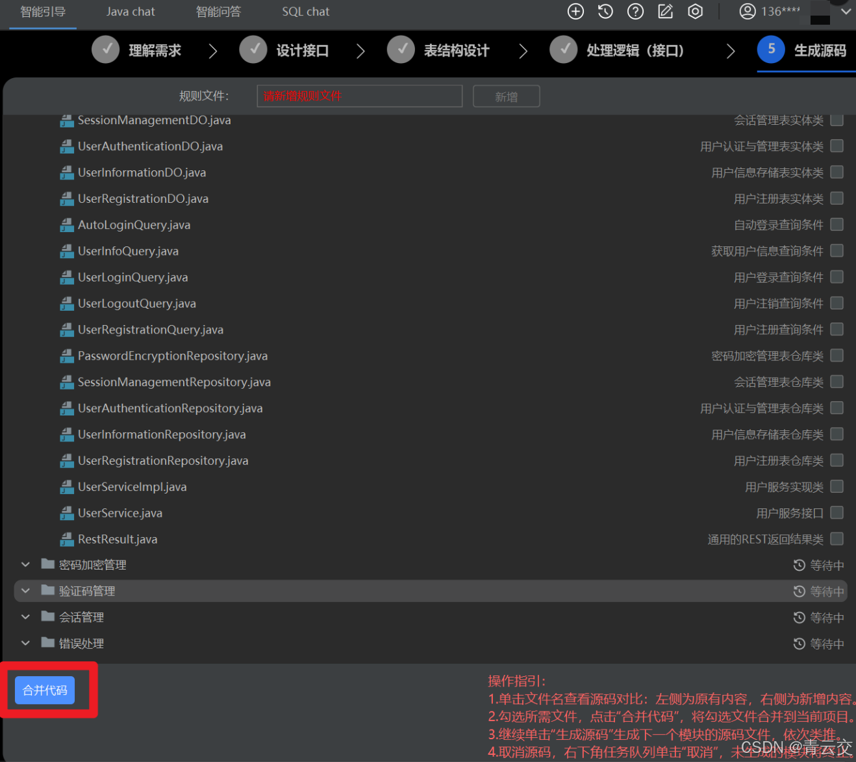The width and height of the screenshot is (856, 762).
Task: Click the 理解需求 step checkmark icon
Action: [105, 49]
